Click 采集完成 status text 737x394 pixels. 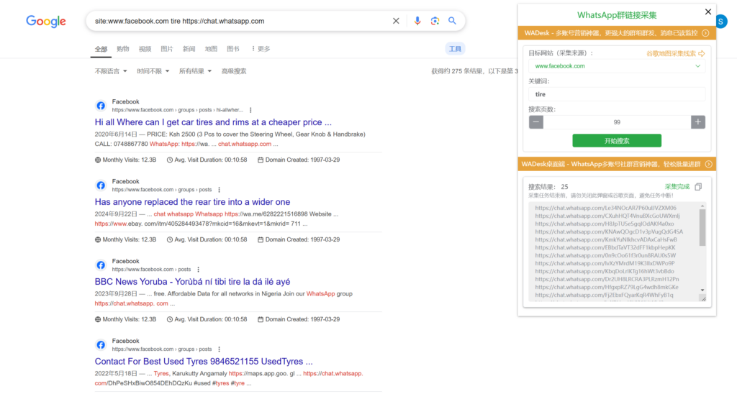(677, 187)
